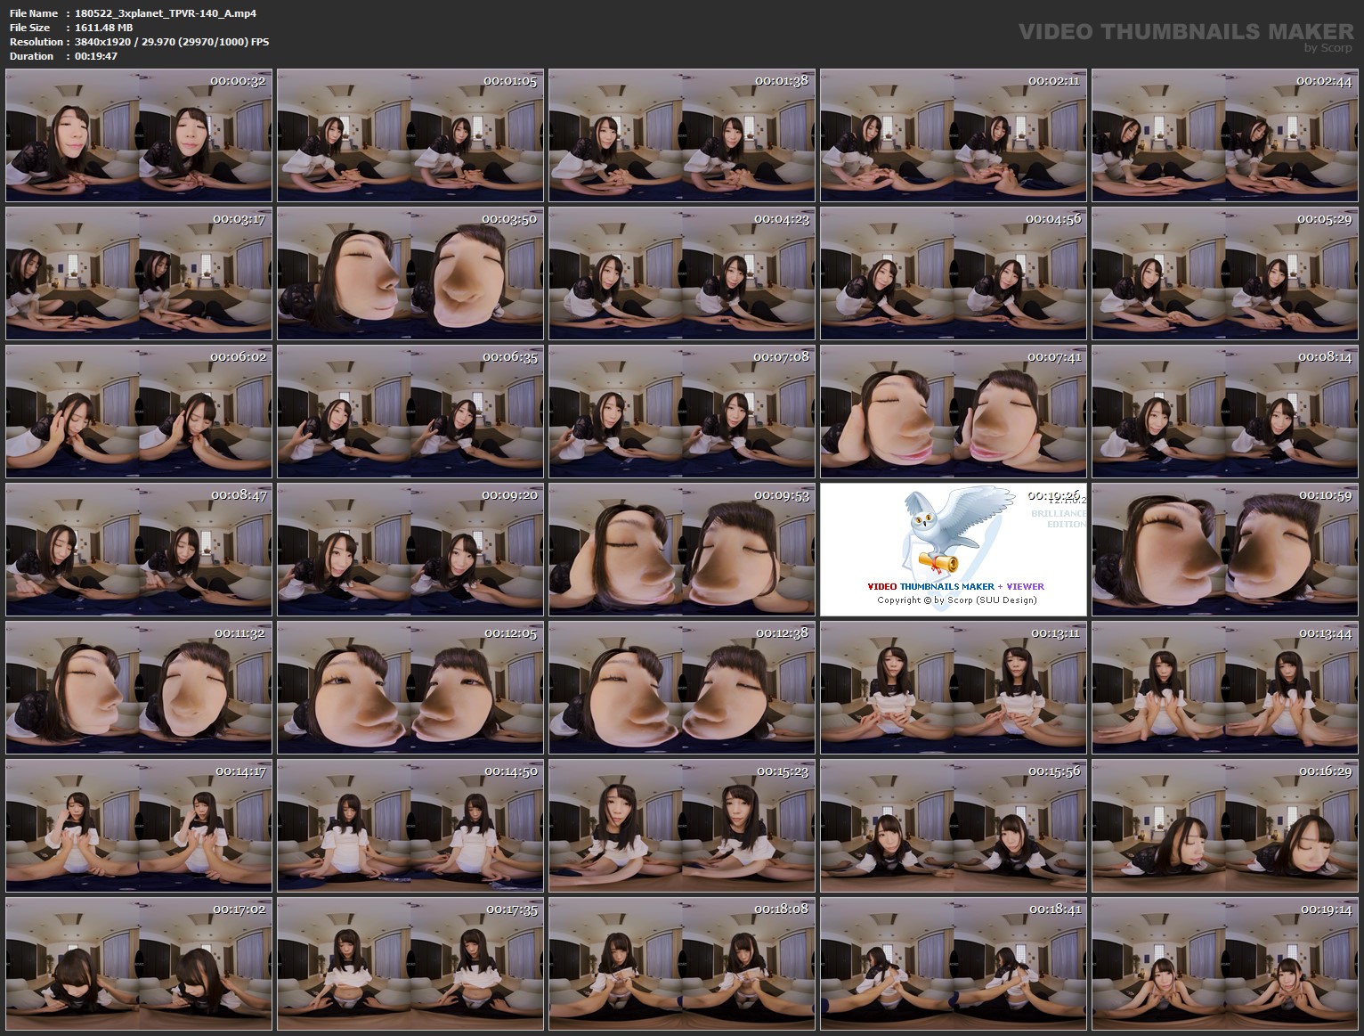The width and height of the screenshot is (1364, 1036).
Task: Open the last thumbnail at 00:19:14
Action: pyautogui.click(x=1227, y=964)
